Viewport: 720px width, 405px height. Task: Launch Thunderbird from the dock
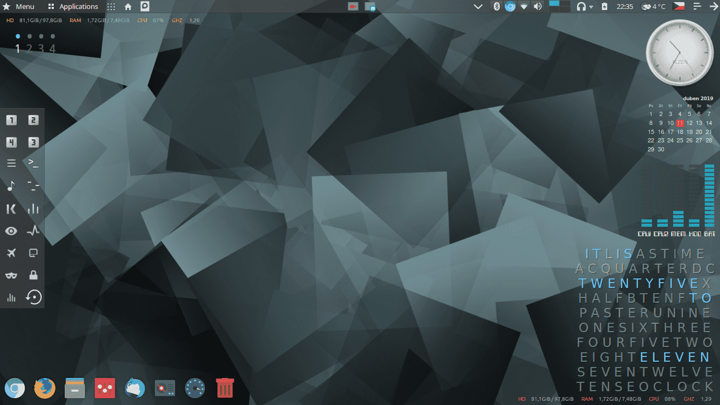(x=135, y=388)
